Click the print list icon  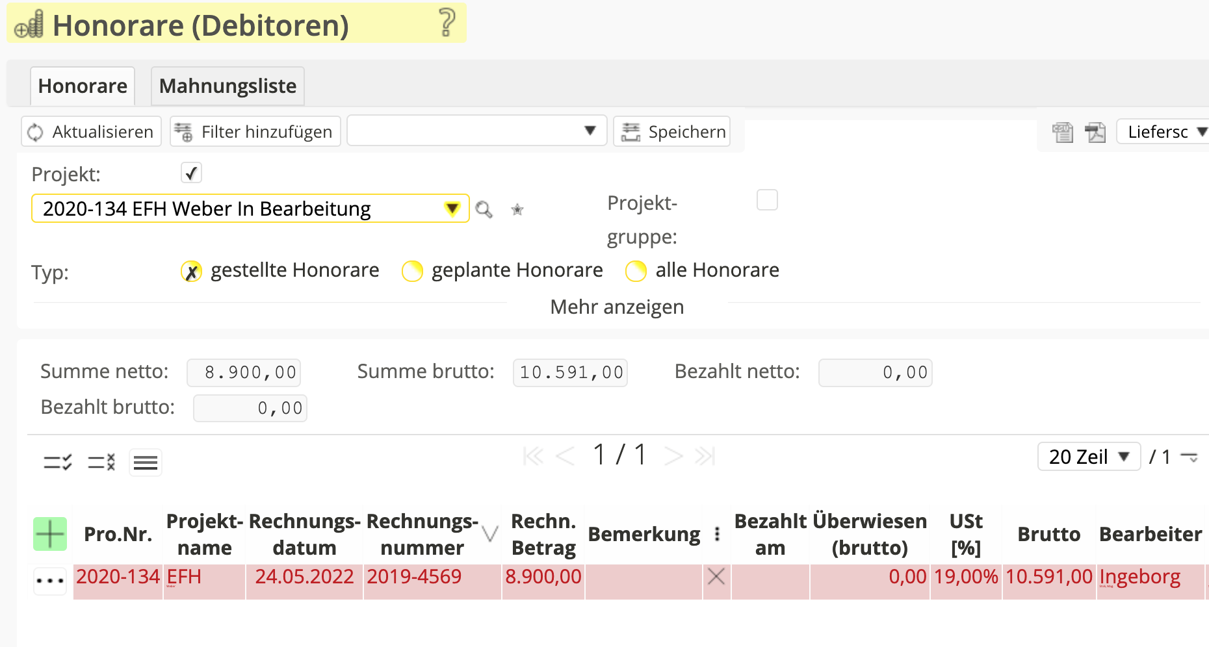click(x=1063, y=132)
